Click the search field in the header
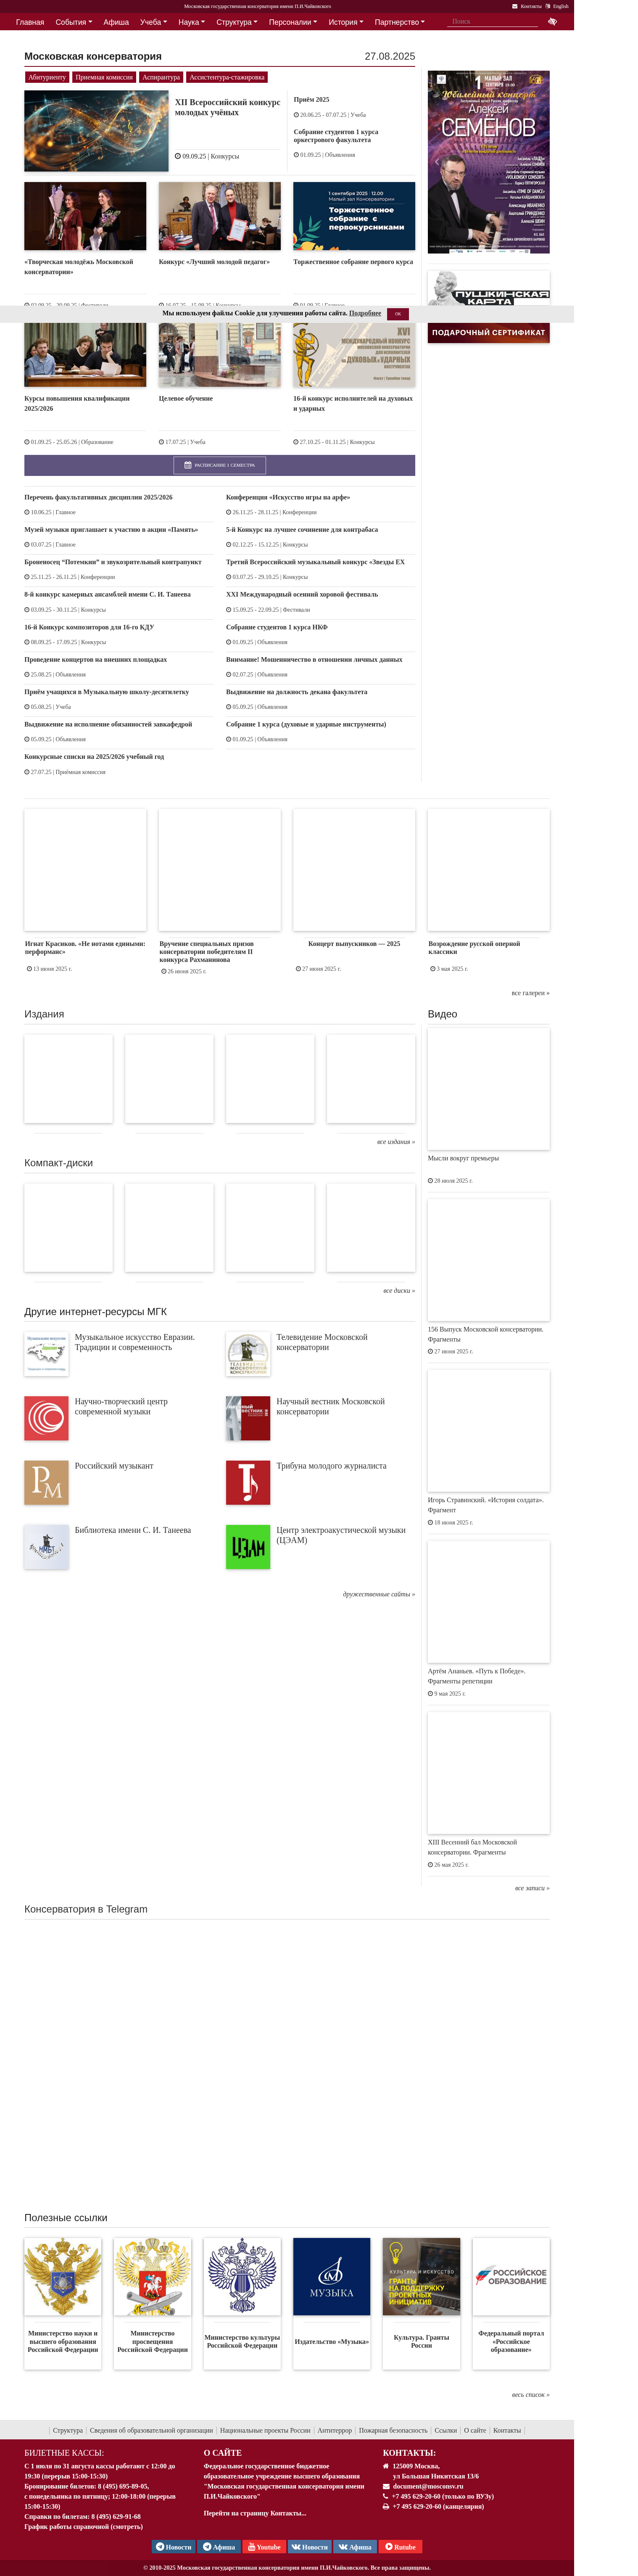Viewport: 638px width, 2576px height. pos(493,21)
